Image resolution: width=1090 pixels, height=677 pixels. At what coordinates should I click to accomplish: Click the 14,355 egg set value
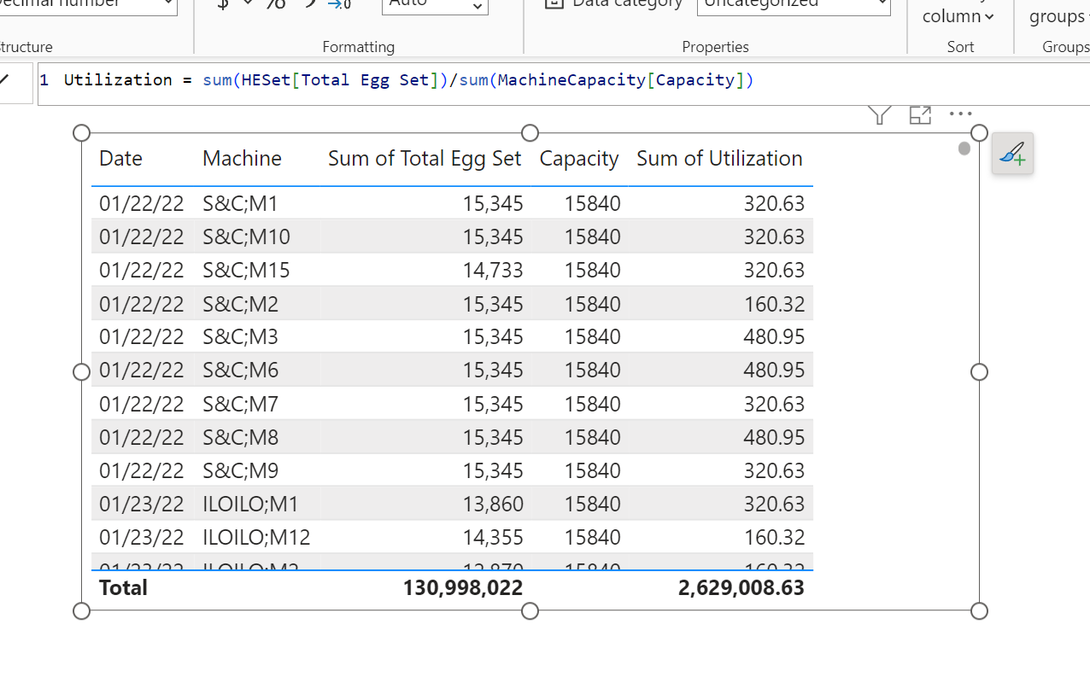pos(492,537)
